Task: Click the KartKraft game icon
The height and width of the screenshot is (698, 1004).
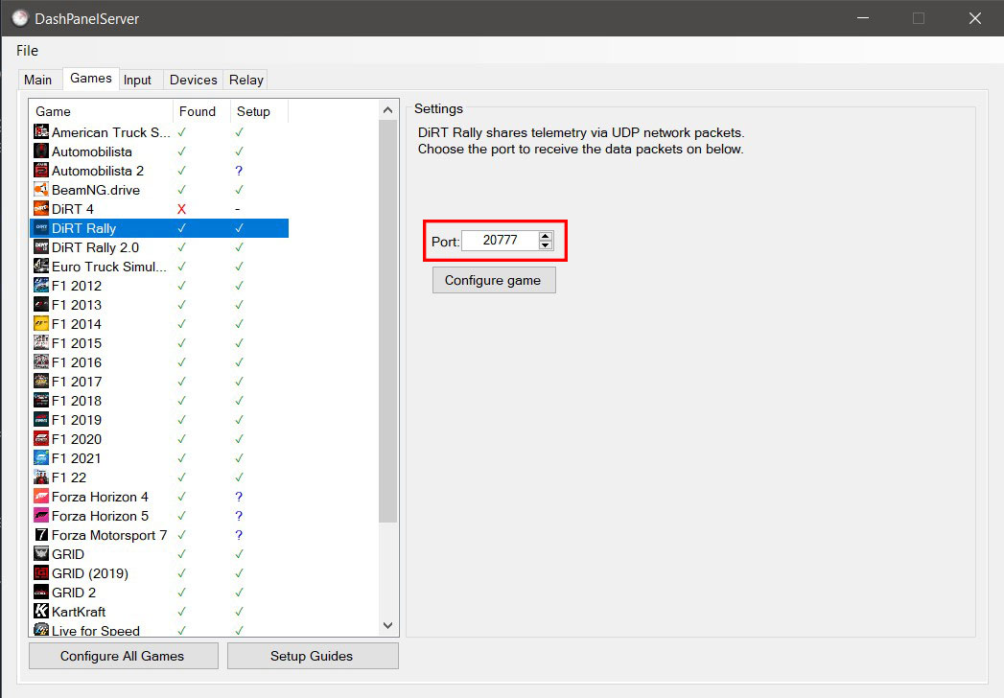Action: [x=41, y=613]
